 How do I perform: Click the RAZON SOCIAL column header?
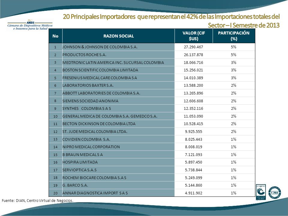click(x=118, y=36)
